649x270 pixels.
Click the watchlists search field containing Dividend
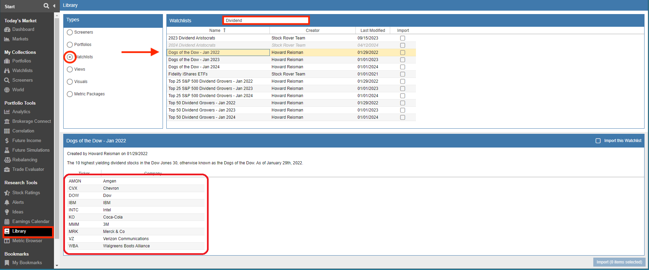[266, 21]
